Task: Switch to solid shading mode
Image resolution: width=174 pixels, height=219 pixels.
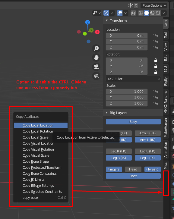Action: 147,13
